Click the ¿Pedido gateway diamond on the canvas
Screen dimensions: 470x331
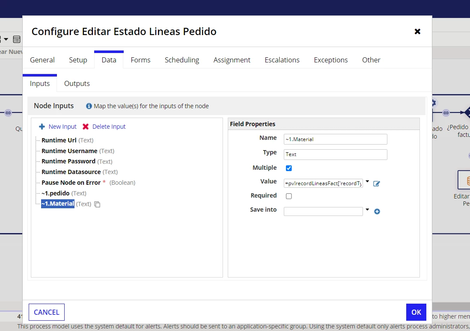[467, 112]
